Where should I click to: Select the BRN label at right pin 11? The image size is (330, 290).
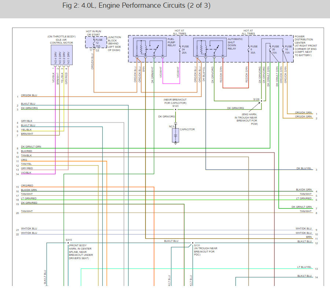pos(309,237)
